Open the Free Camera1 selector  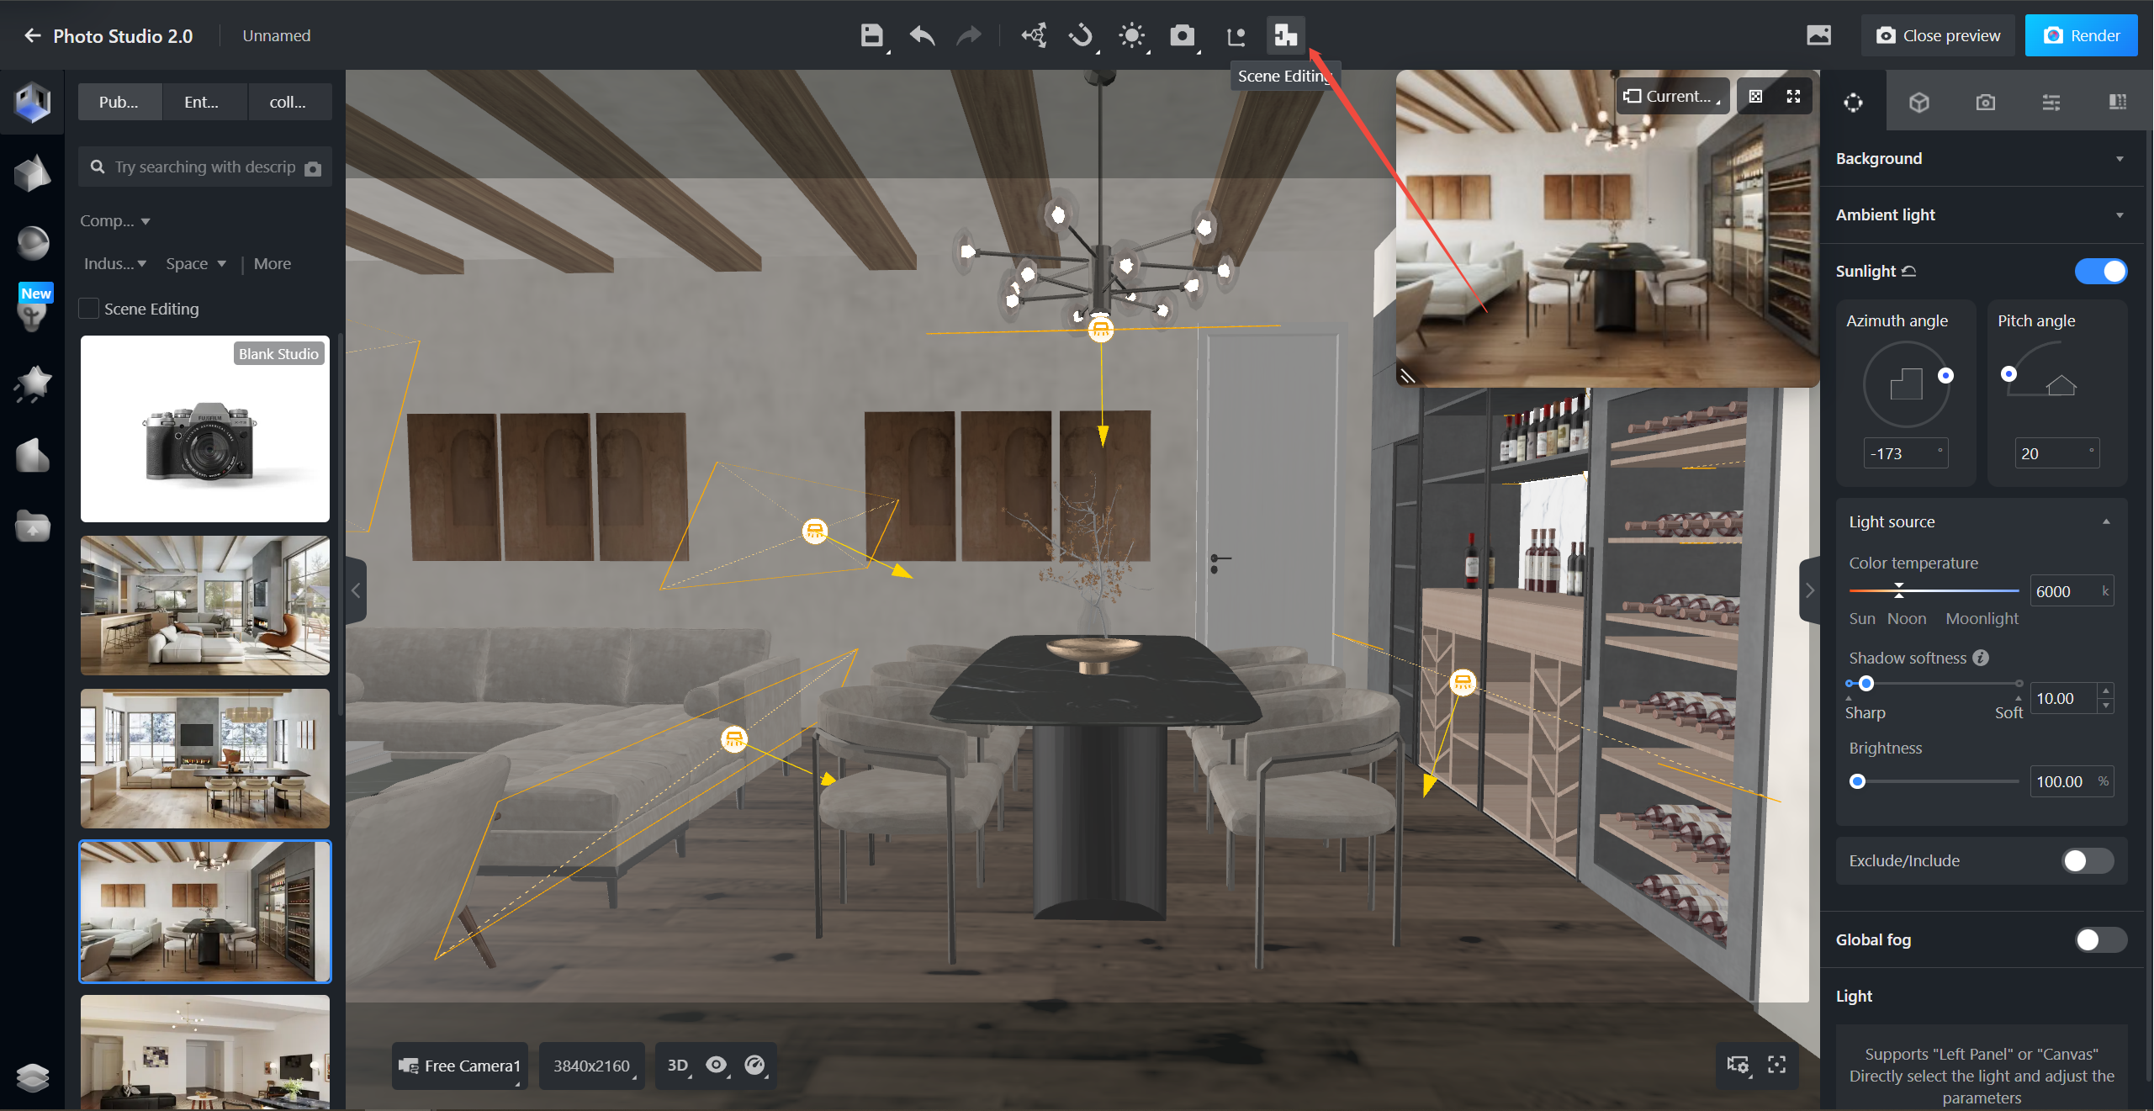tap(460, 1066)
